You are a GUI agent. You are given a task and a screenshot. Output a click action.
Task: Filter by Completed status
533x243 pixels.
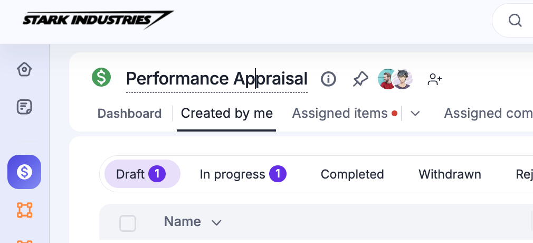[x=352, y=174]
